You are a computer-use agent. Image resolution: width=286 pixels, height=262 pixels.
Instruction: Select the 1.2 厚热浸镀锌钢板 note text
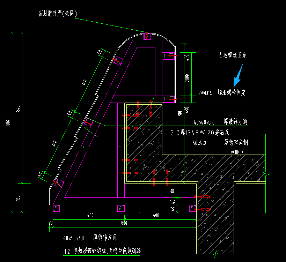pos(103,251)
